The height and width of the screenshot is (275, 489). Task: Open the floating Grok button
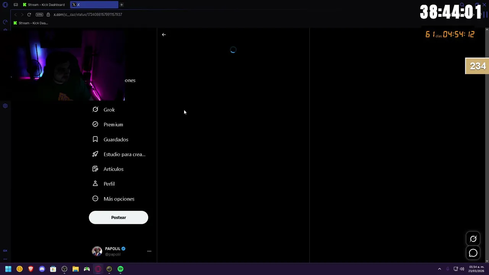click(473, 239)
